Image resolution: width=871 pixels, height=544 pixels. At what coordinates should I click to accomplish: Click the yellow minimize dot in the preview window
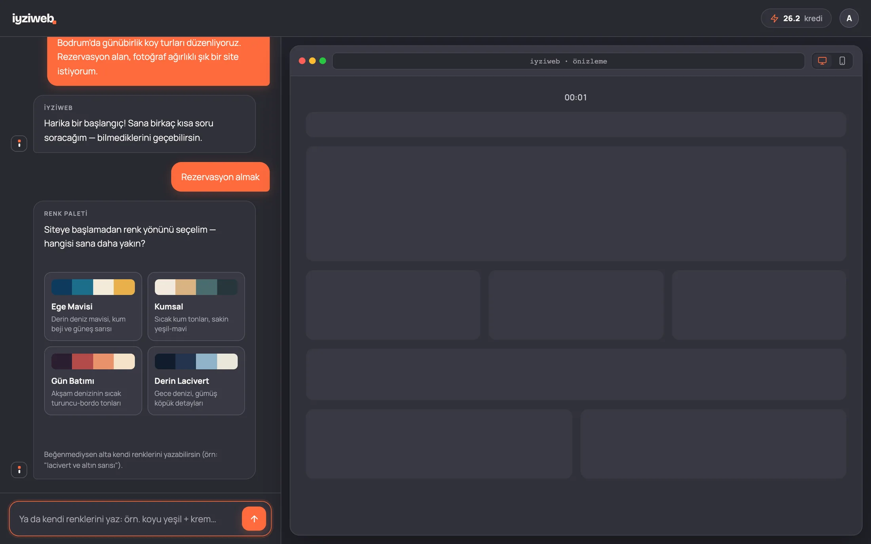point(312,61)
